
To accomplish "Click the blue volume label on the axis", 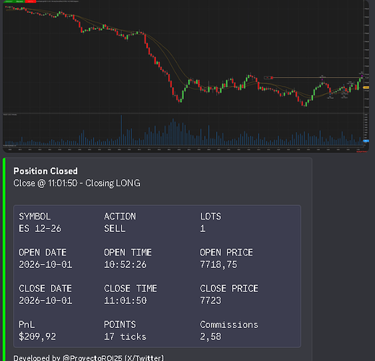I will click(366, 141).
